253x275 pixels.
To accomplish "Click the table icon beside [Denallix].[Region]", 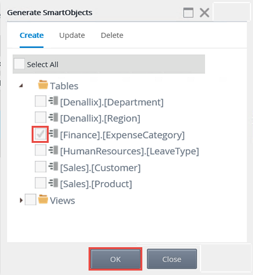I will click(x=53, y=117).
